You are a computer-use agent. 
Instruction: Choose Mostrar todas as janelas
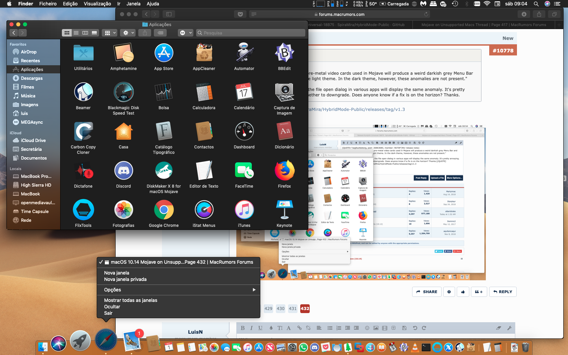[131, 300]
